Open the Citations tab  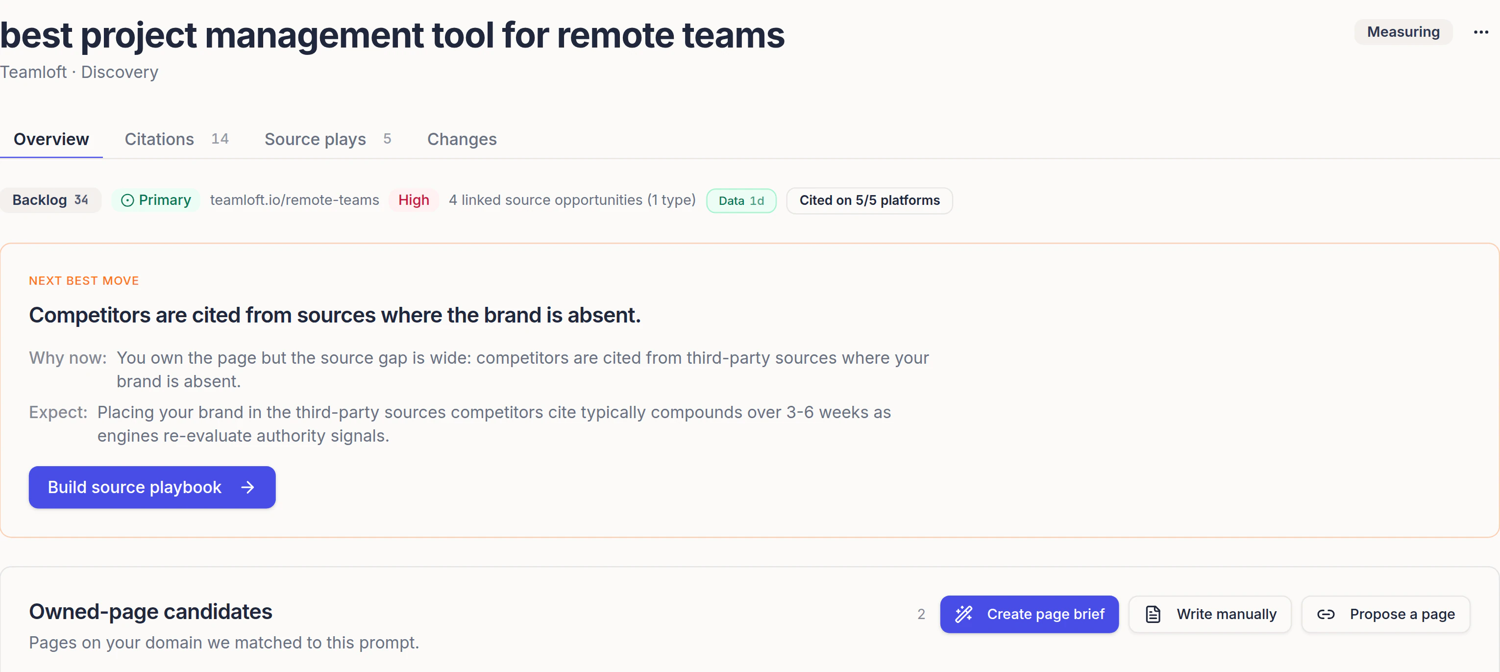coord(176,139)
